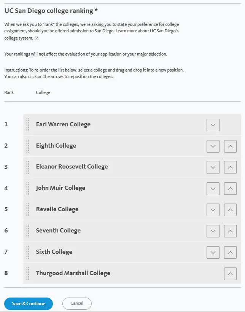Viewport: 245px width, 312px height.
Task: Raise Seventh College with its up arrow
Action: (230, 231)
